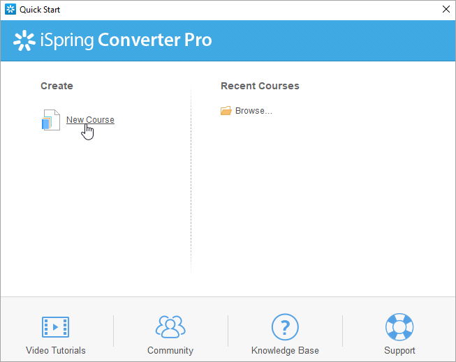This screenshot has width=456, height=362.
Task: Open the Browse... link under Recent Courses
Action: coord(253,111)
